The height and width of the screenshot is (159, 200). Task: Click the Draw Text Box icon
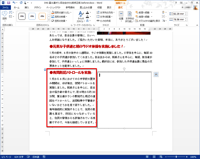pyautogui.click(x=10, y=17)
